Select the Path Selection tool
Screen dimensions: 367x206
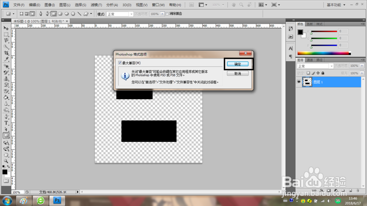coord(6,129)
